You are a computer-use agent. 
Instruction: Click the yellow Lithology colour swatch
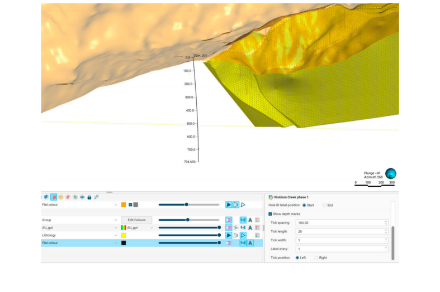[124, 235]
